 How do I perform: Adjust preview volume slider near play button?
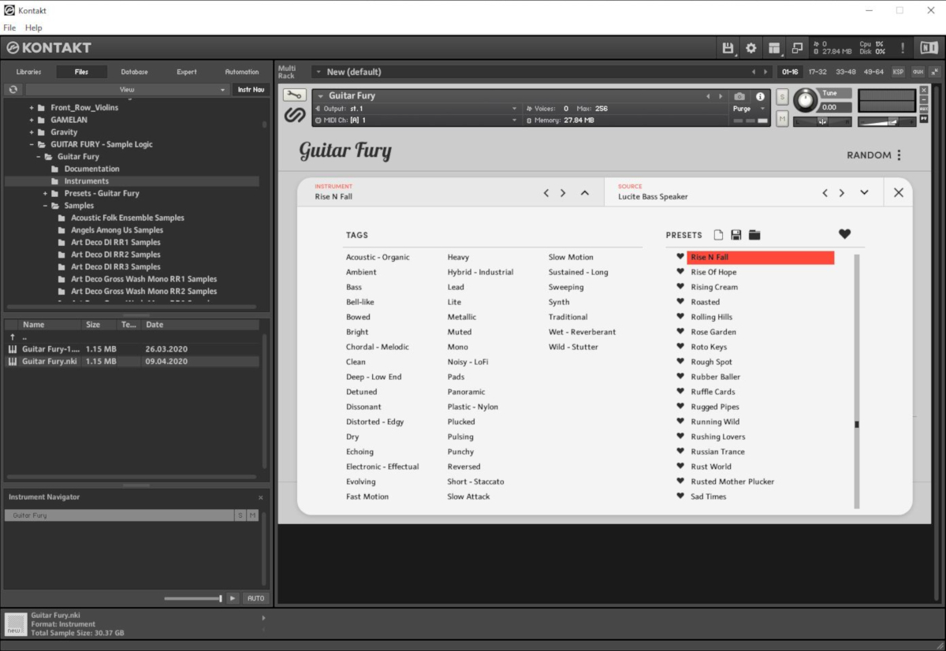(x=193, y=599)
